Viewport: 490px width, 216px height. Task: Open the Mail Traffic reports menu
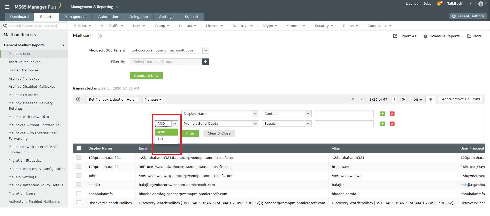[x=112, y=26]
